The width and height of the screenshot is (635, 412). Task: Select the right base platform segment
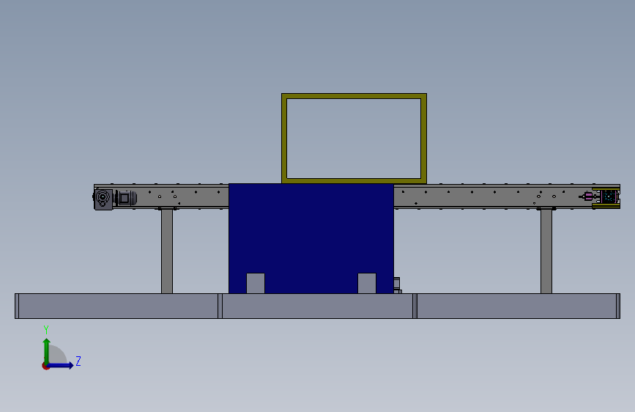(517, 306)
